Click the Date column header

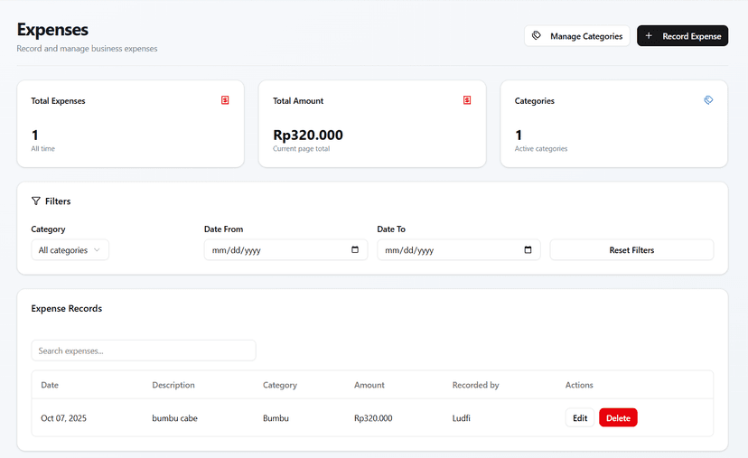[x=50, y=385]
